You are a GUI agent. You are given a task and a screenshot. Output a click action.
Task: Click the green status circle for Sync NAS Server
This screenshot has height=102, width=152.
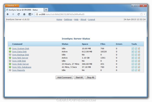(10, 58)
